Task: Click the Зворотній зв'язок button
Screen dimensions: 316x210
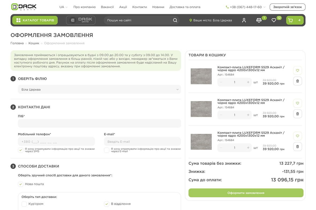Action: (287, 7)
